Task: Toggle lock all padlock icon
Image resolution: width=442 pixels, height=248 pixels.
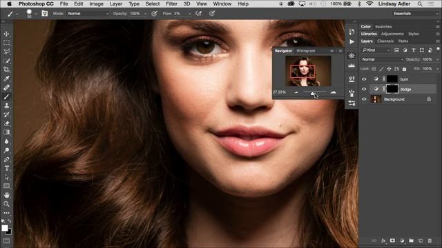Action: pos(404,69)
